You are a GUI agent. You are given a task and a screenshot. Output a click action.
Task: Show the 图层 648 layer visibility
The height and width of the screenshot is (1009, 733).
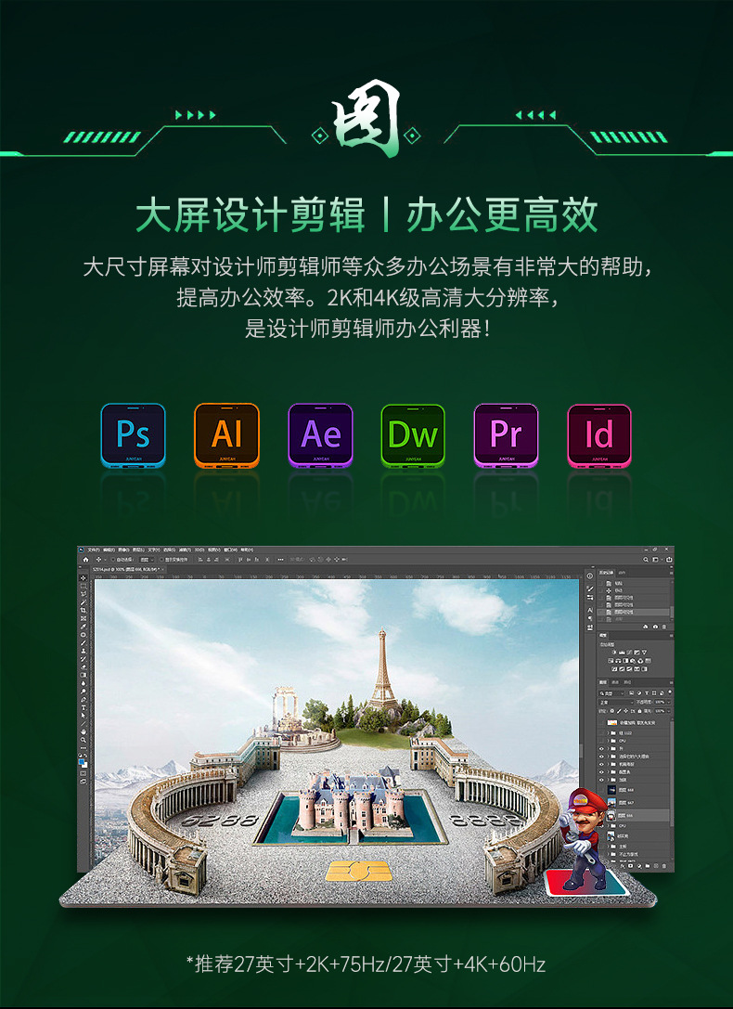click(601, 790)
